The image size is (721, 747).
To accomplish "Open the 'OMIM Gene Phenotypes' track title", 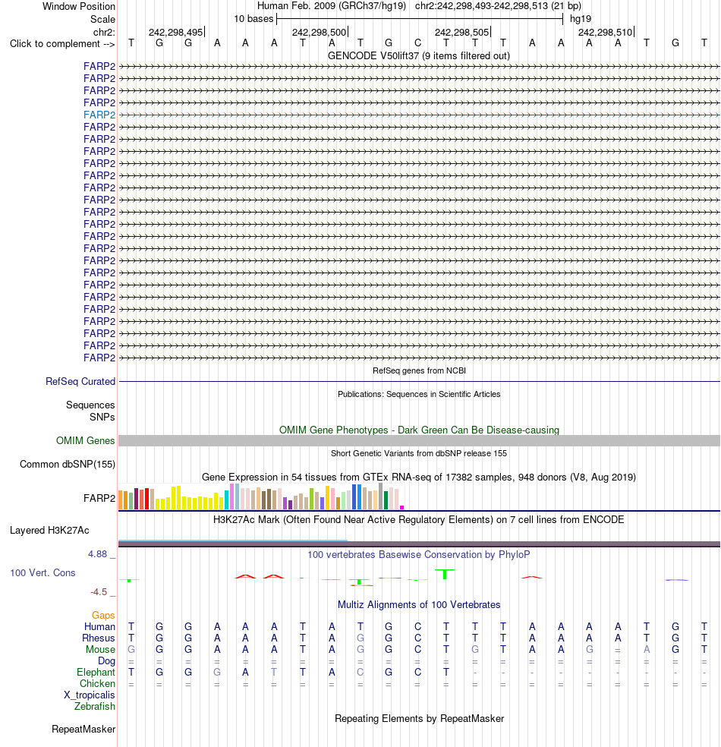I will pyautogui.click(x=419, y=430).
